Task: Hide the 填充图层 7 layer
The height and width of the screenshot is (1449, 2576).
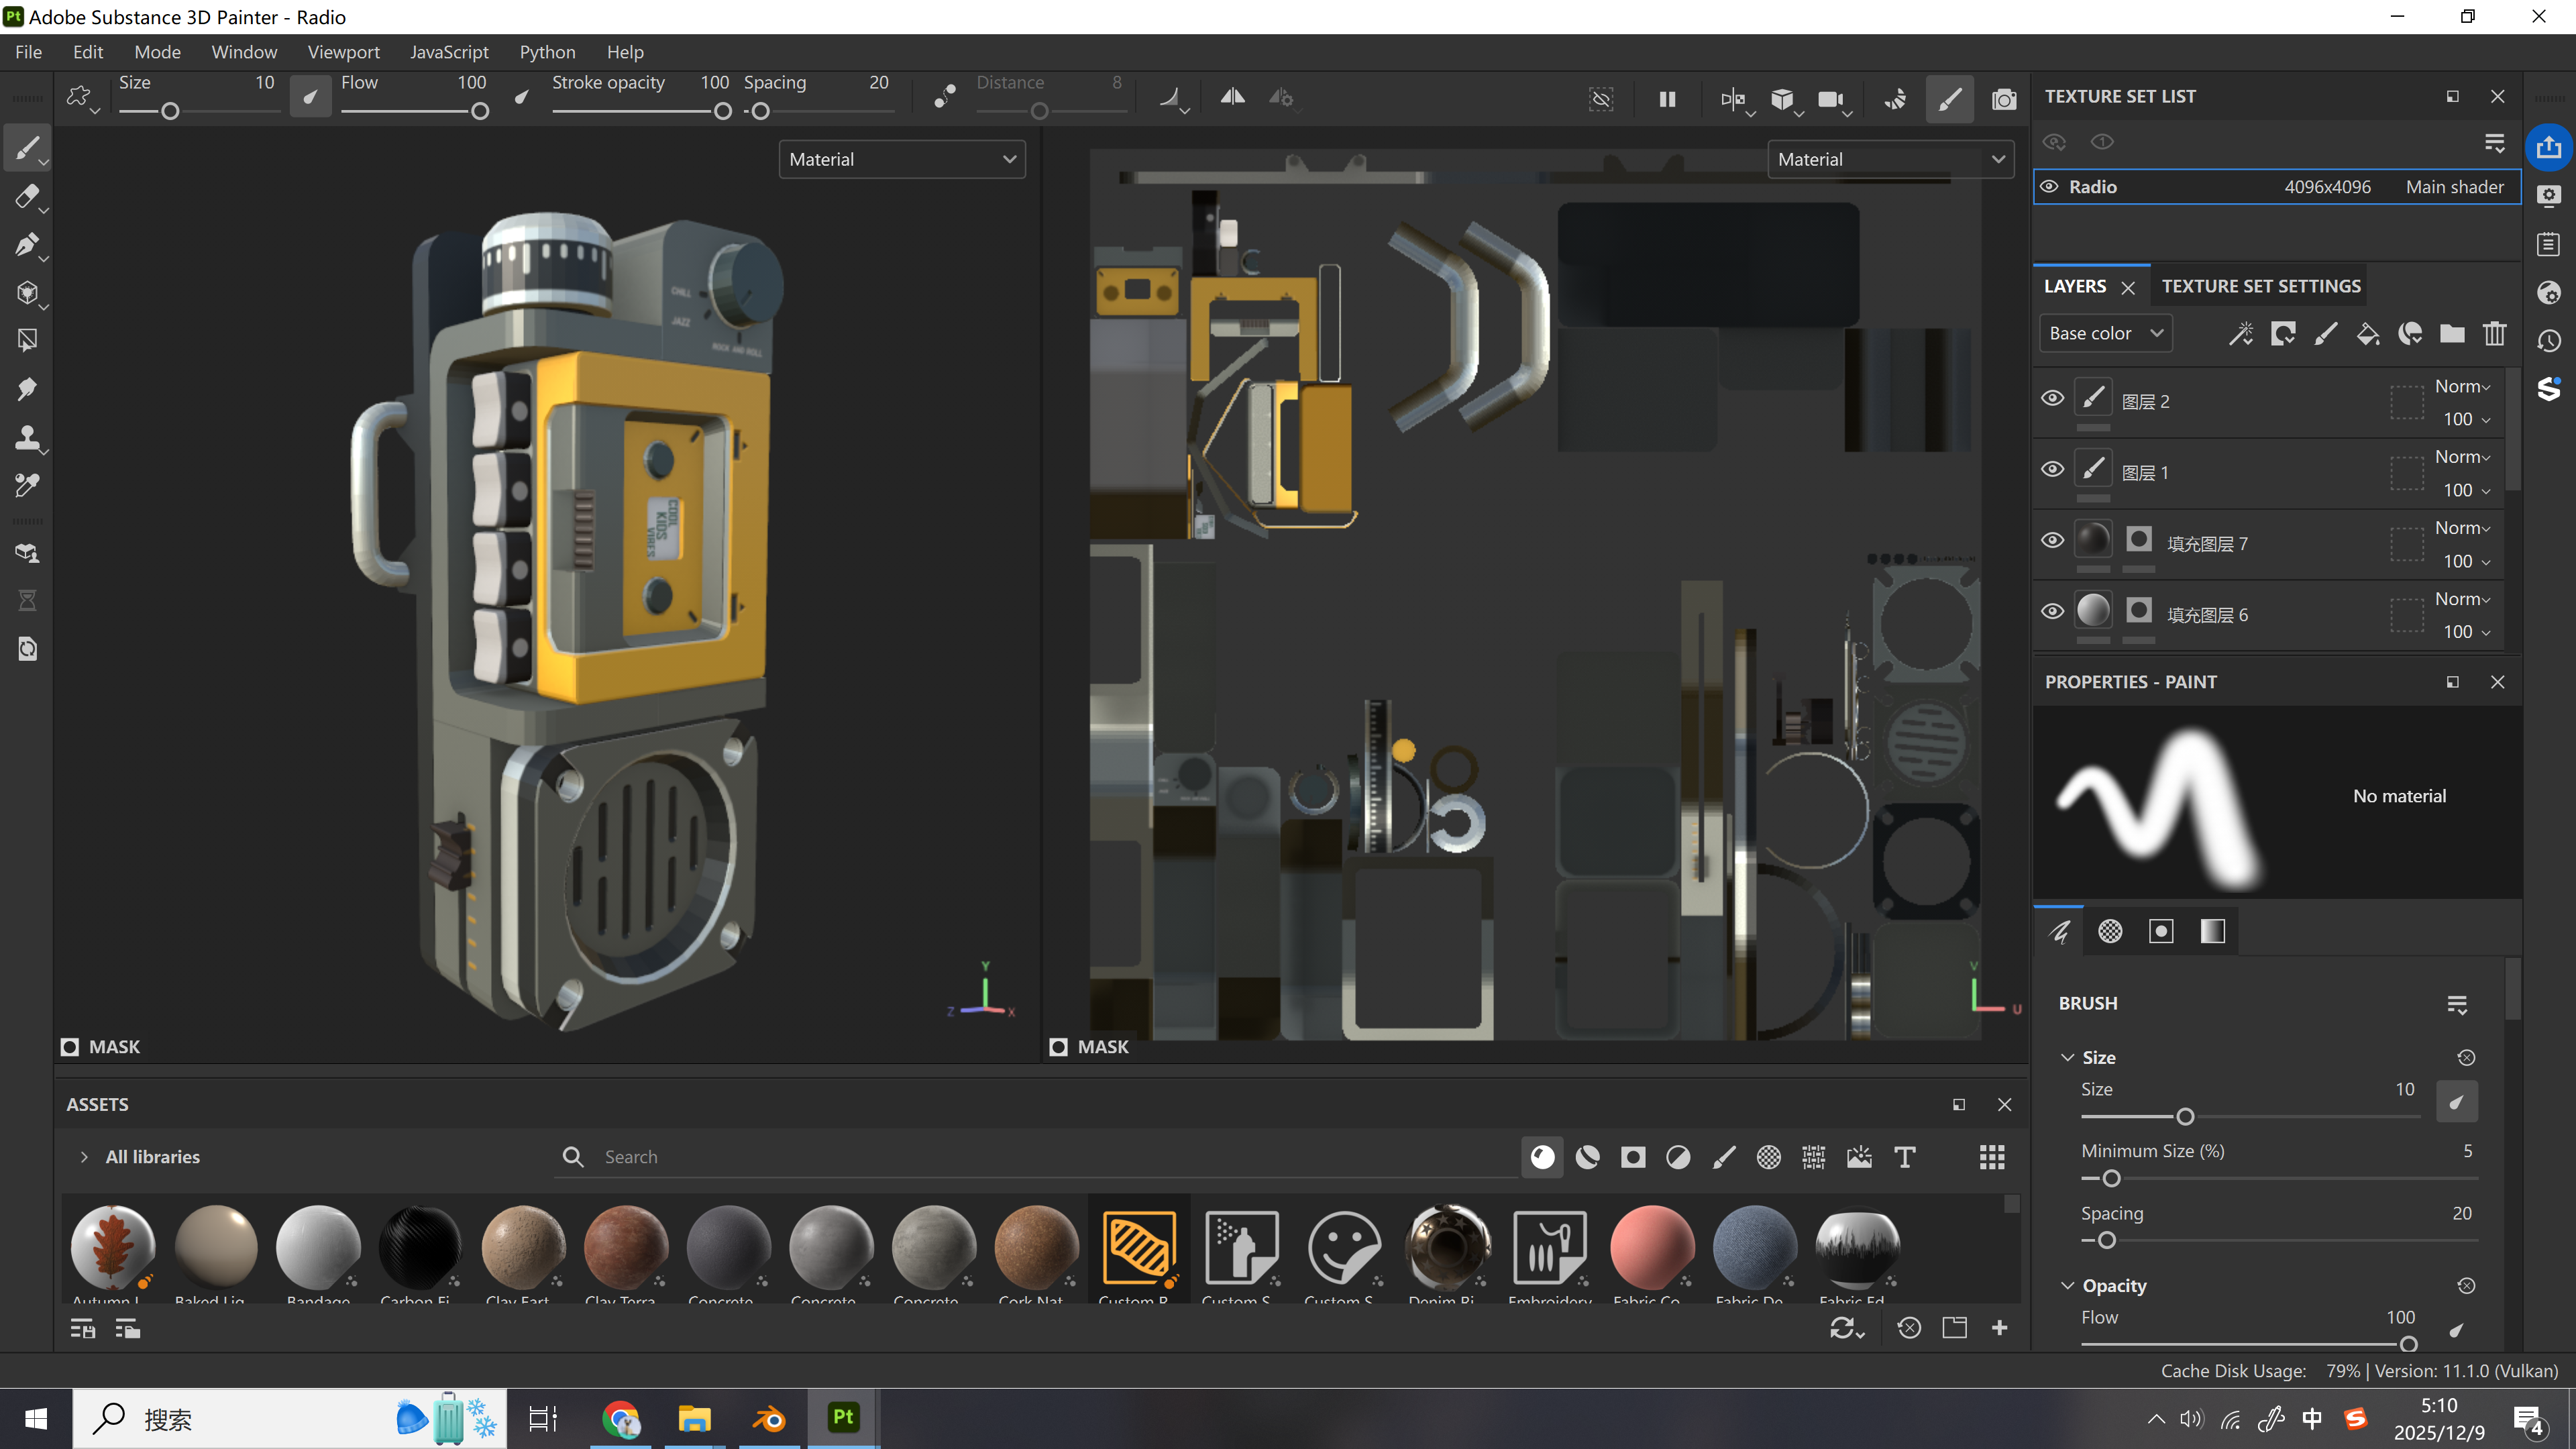Action: (x=2052, y=540)
